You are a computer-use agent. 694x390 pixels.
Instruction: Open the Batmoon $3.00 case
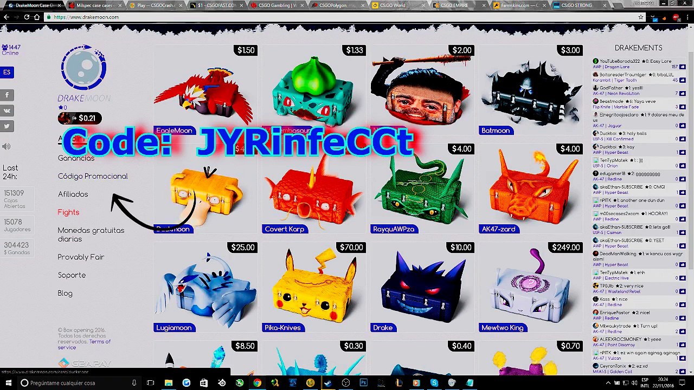pos(530,90)
